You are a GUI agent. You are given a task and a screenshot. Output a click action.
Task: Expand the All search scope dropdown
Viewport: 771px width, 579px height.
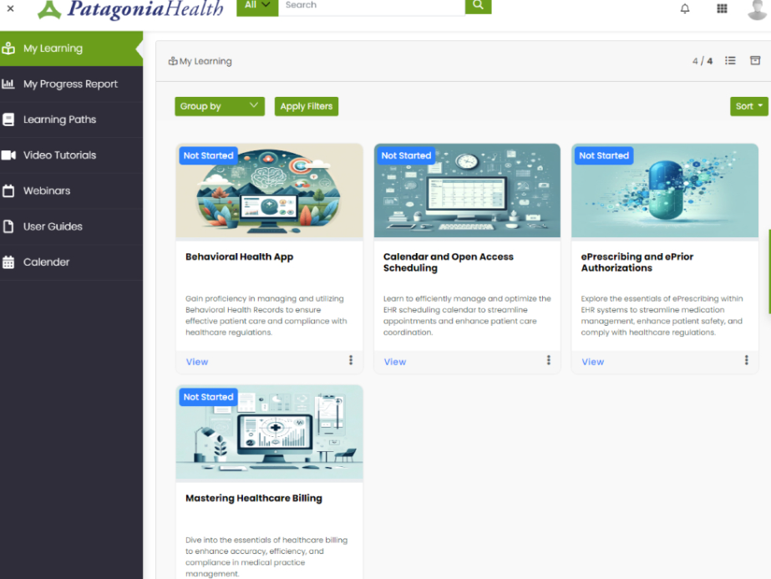point(256,5)
